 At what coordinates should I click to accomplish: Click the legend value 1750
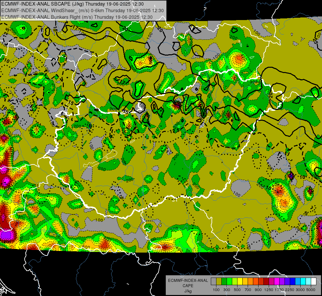pyautogui.click(x=279, y=290)
